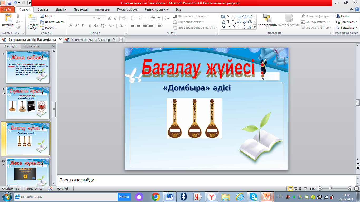This screenshot has height=202, width=360.
Task: Select the slide 8 thumbnail
Action: coord(28,103)
